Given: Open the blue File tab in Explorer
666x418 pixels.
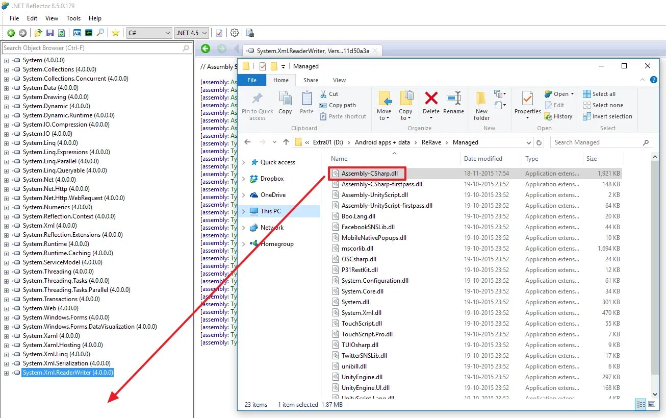Looking at the screenshot, I should pos(252,80).
